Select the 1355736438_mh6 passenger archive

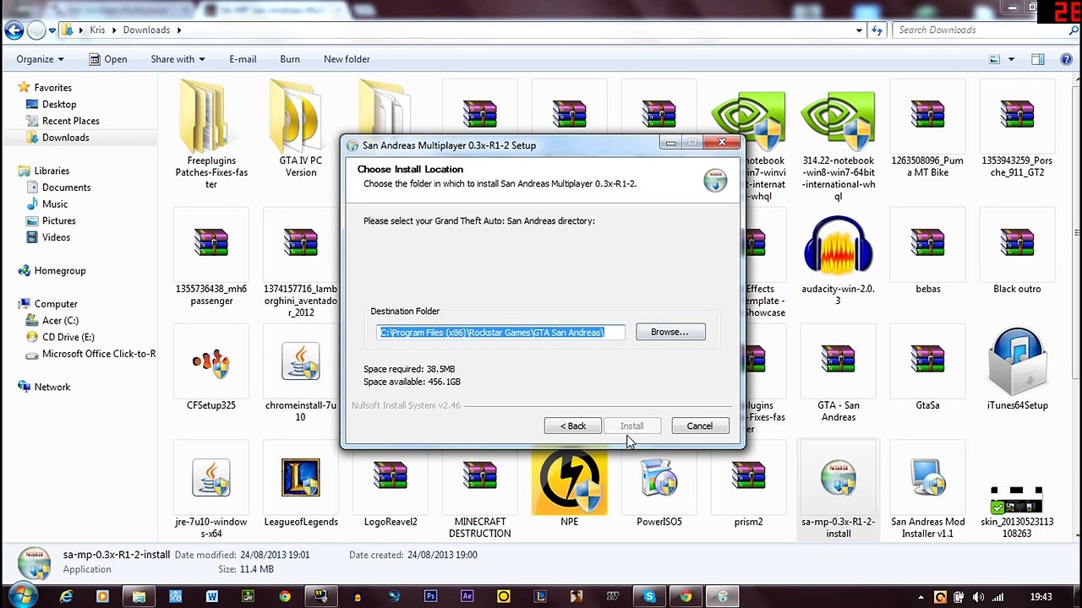click(211, 258)
